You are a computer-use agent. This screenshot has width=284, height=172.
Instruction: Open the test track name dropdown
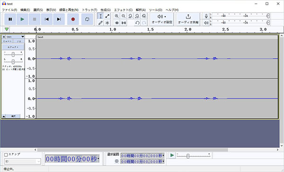coord(15,37)
